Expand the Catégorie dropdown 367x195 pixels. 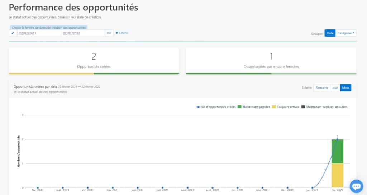pos(346,33)
